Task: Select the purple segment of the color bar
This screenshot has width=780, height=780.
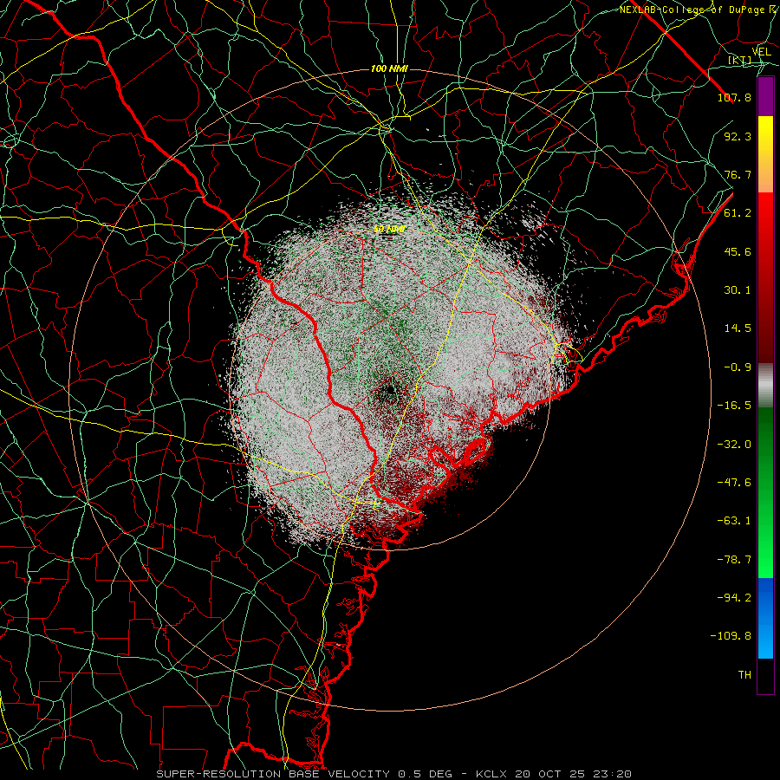Action: tap(765, 96)
